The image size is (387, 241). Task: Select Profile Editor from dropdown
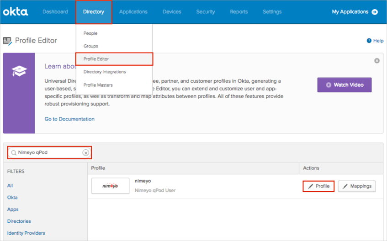tap(96, 59)
